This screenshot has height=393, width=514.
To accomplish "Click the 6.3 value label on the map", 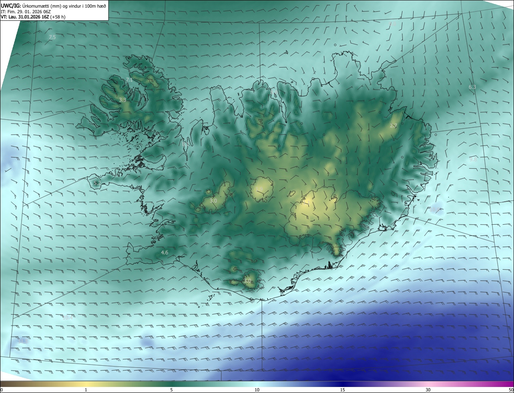I will (x=472, y=87).
